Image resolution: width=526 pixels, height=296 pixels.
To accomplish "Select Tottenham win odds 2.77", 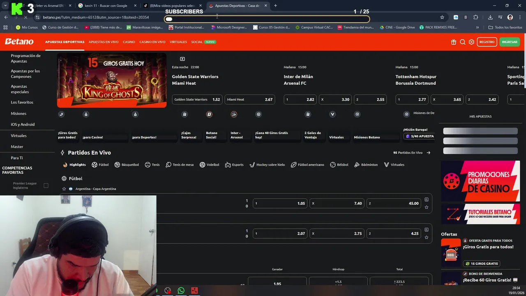I will pos(412,99).
